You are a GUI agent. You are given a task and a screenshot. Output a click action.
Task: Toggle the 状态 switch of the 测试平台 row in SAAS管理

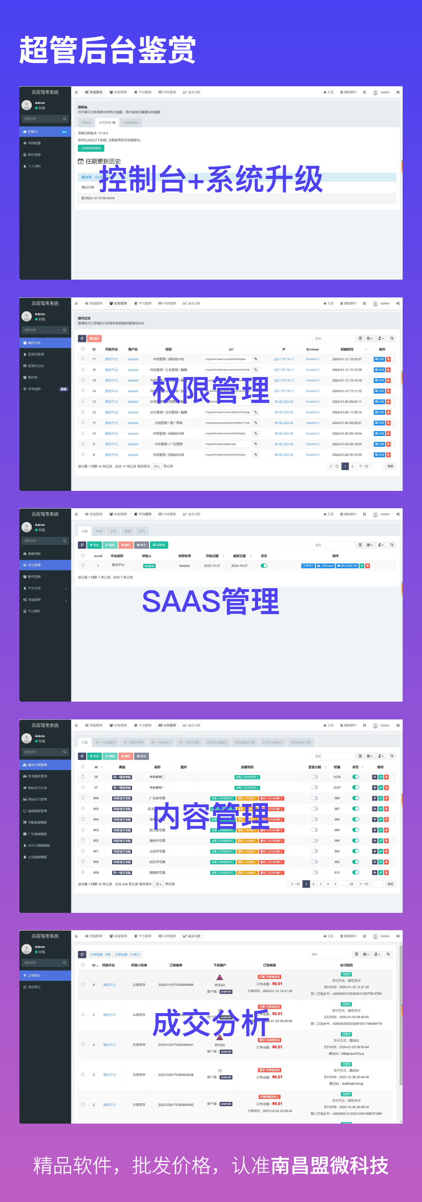point(264,566)
